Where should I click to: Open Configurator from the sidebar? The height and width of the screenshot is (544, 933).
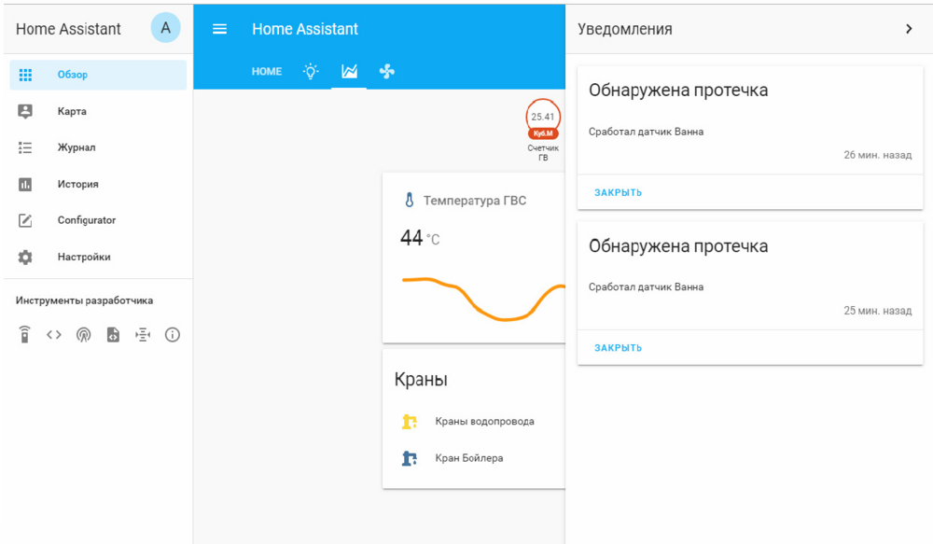tap(98, 220)
